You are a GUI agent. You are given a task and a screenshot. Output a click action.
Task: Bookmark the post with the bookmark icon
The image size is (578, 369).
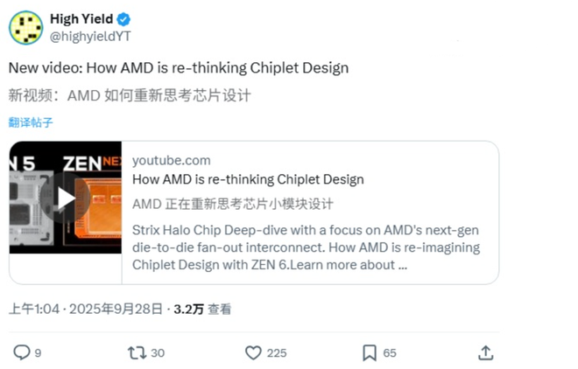point(370,352)
